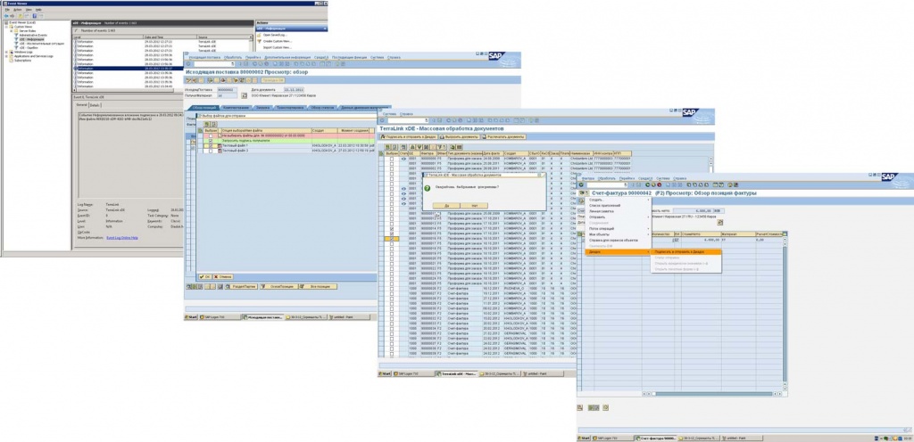Click green Back icon in Счет-фактура toolbar

click(x=648, y=184)
